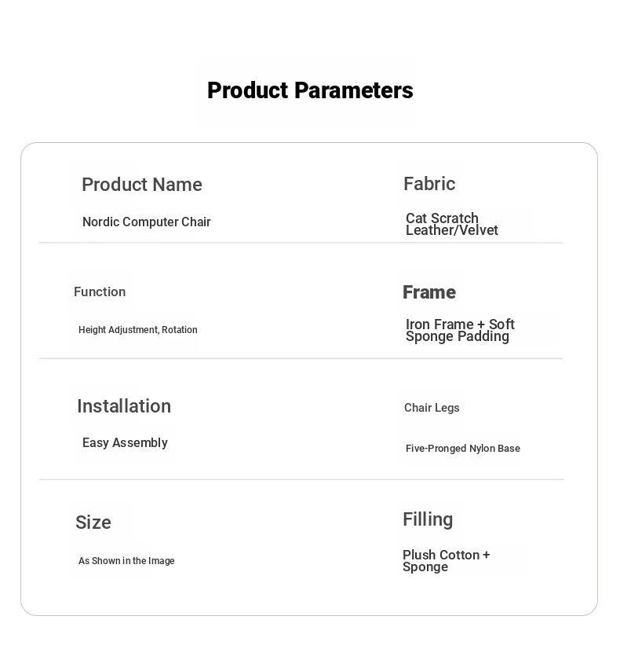Select the Installation label

124,406
